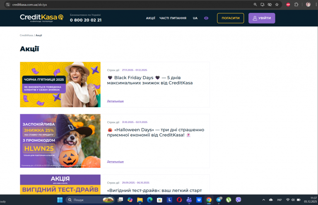Screen dimensions: 318x205
Task: Click the УВІЙТИ login button
Action: point(262,18)
